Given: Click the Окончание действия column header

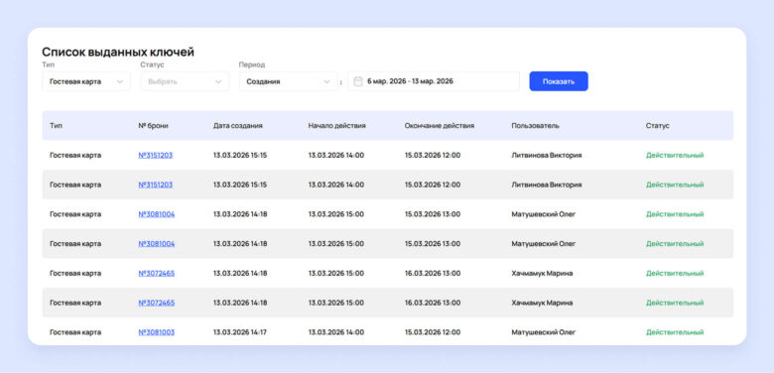Looking at the screenshot, I should coord(440,126).
